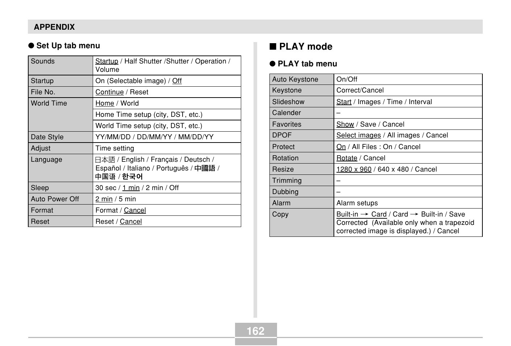
Task: Click the 'Auto Keystone' row label
Action: tap(295, 79)
